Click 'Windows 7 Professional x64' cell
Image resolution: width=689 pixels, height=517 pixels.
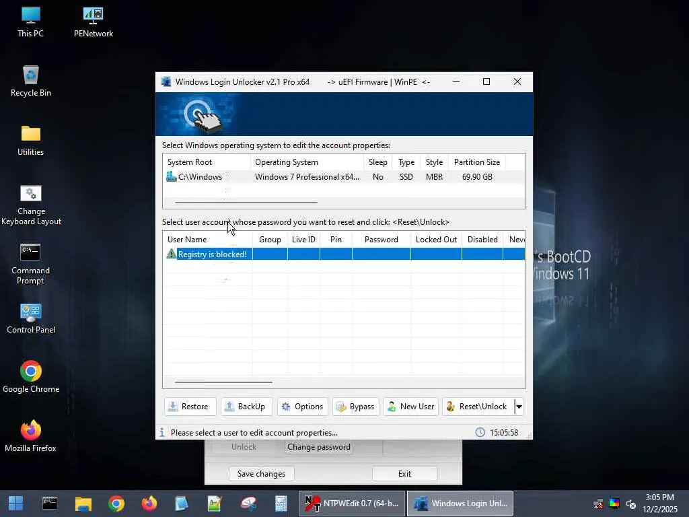[x=307, y=177]
